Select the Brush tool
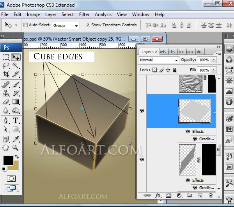The image size is (234, 207). tap(16, 84)
